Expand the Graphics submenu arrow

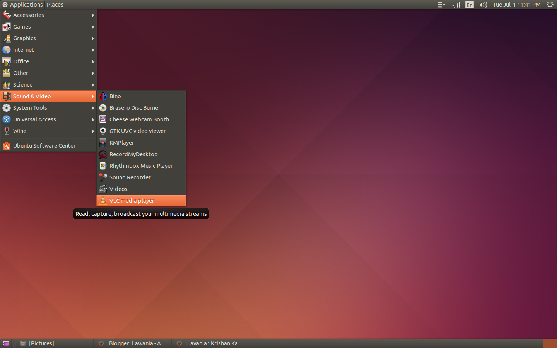[x=93, y=38]
